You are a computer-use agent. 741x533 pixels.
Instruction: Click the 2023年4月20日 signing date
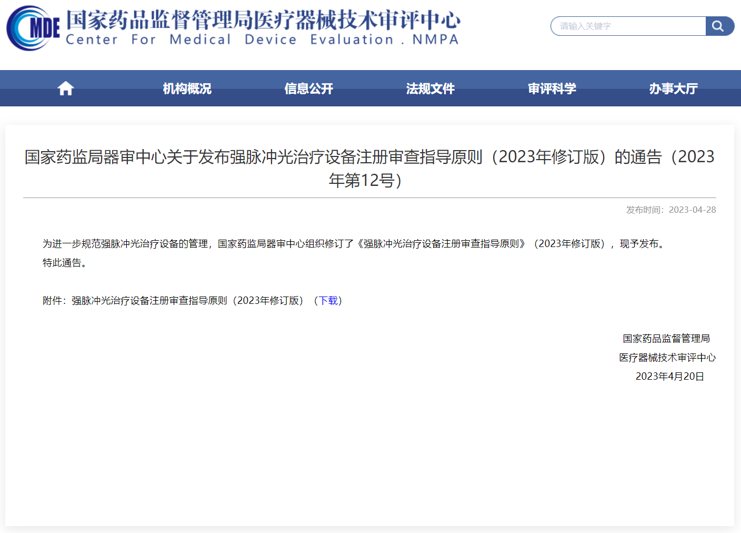(x=669, y=377)
